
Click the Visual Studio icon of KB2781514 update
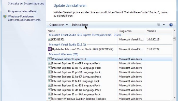pos(50,49)
